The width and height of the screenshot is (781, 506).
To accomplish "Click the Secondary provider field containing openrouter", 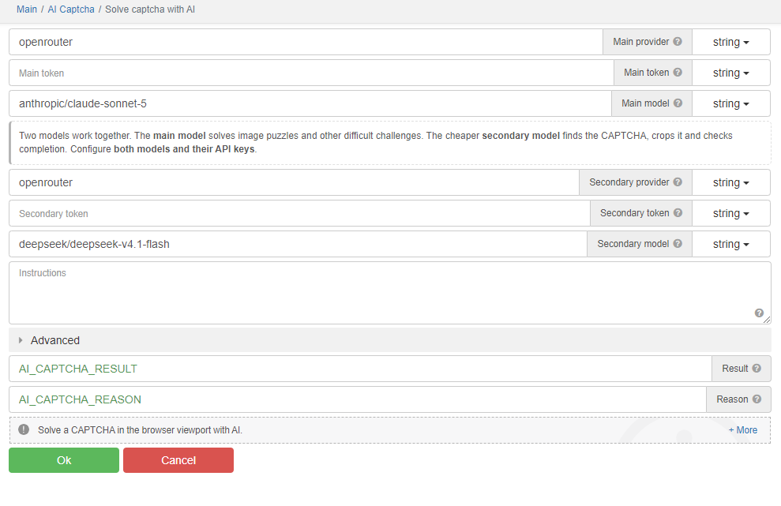I will pyautogui.click(x=294, y=183).
